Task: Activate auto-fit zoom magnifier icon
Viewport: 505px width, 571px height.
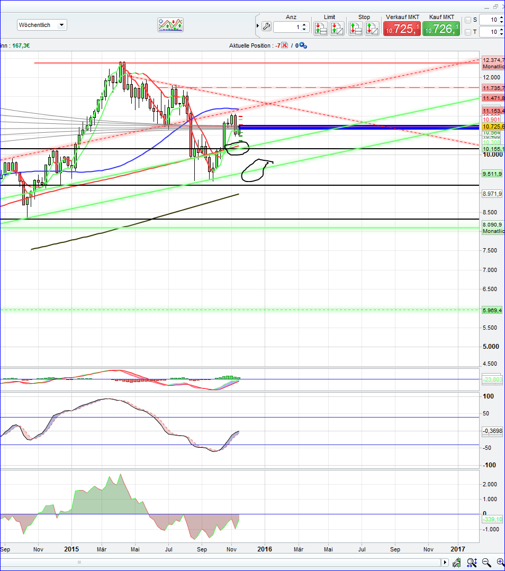Action: pos(472,563)
